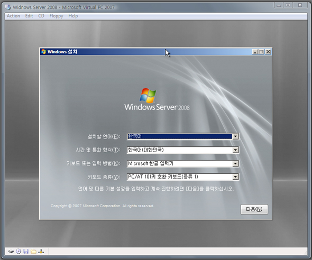
Task: Open the Help menu
Action: coord(73,16)
